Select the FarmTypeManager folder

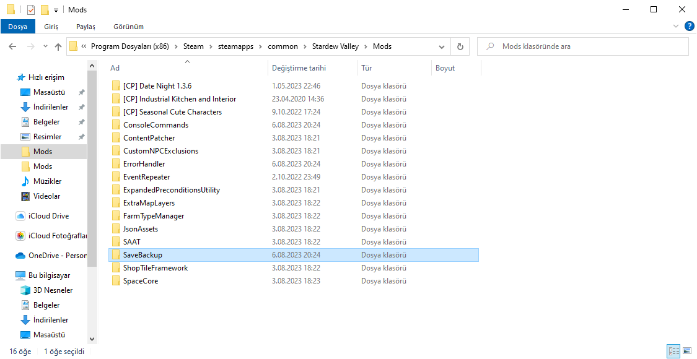(154, 216)
